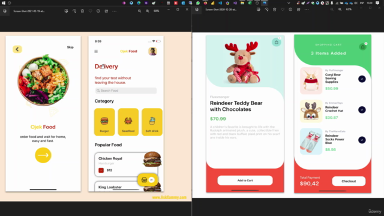Screen dimensions: 384x216
Task: Open See more menu in right Photos window
Action: 307,10
